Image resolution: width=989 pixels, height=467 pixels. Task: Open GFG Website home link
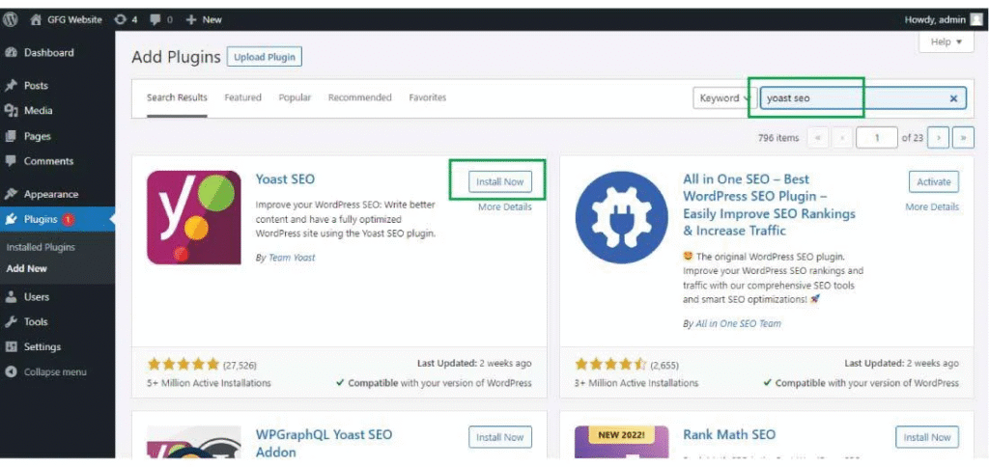[66, 19]
